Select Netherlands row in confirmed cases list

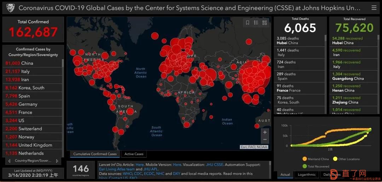33,153
